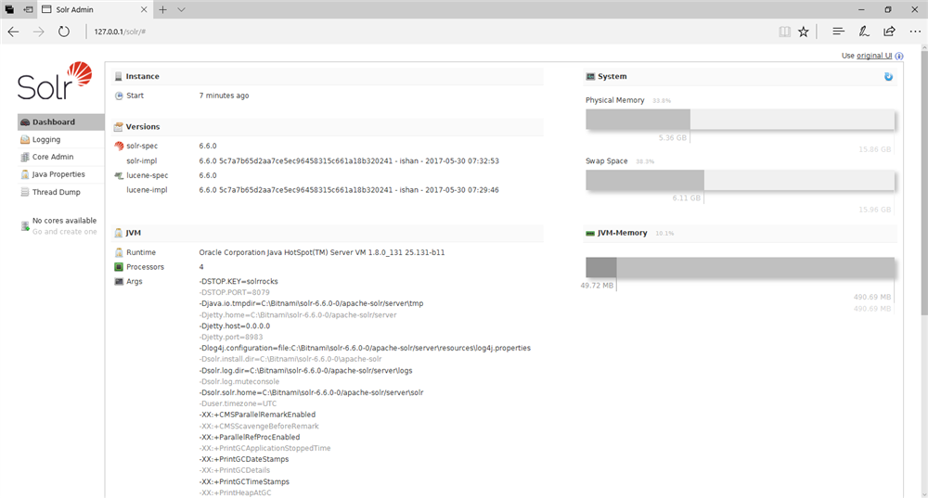
Task: Open the browser Hub
Action: 838,32
